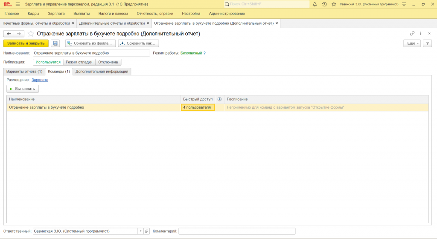This screenshot has width=437, height=239.
Task: Close the Печатные формы, отчеты и обработки tab
Action: [73, 23]
